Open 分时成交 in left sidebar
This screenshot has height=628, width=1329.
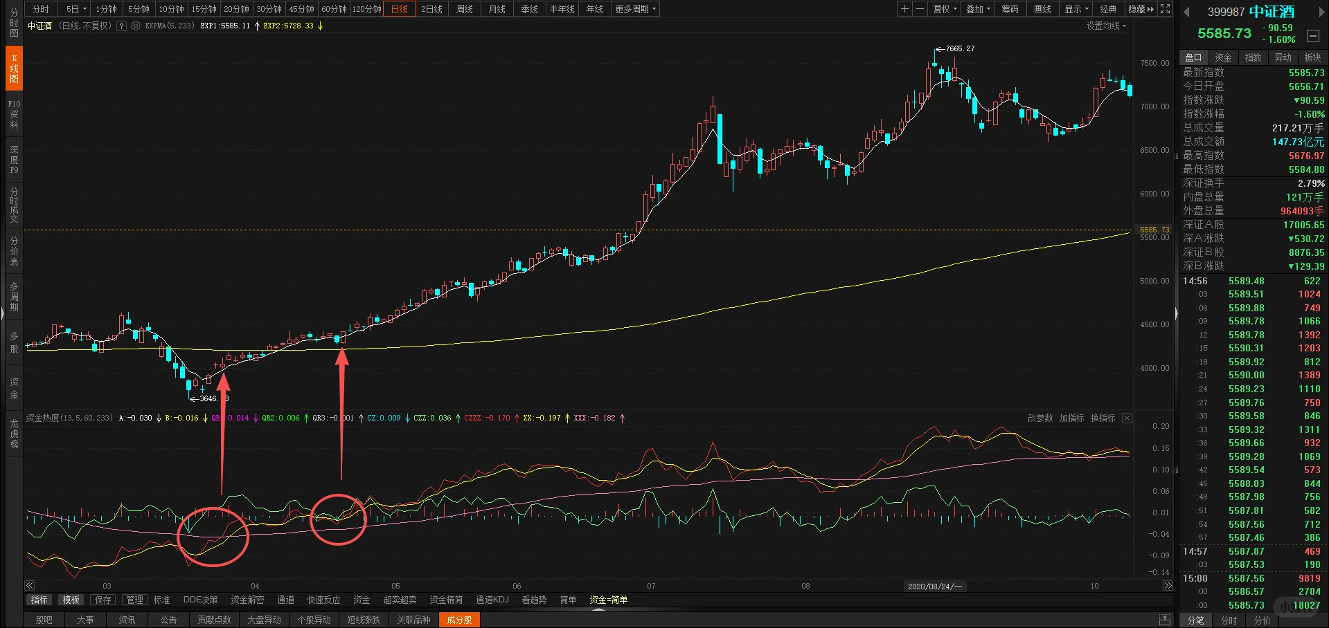(14, 205)
